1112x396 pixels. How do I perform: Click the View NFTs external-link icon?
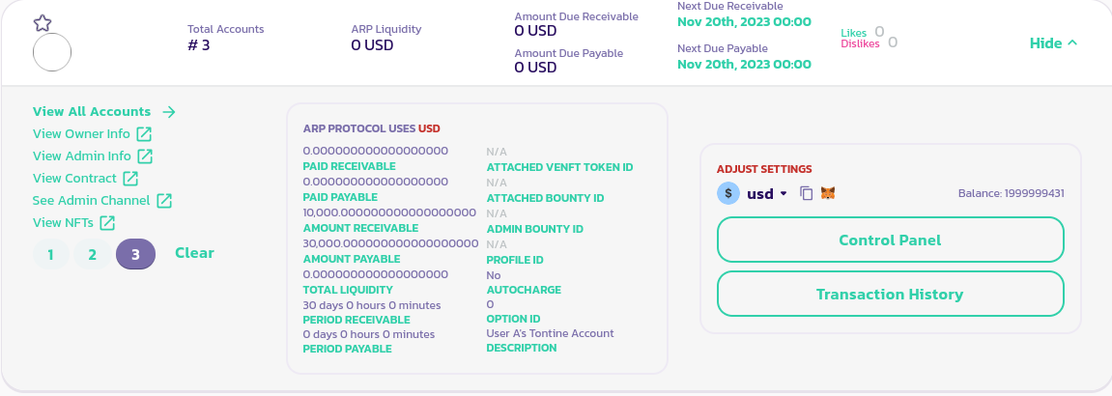coord(107,223)
